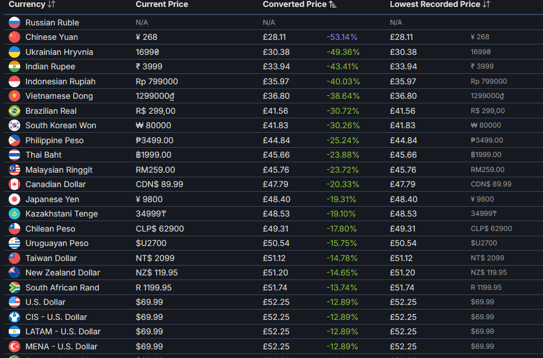
Task: Select the Uruguayan Peso currency name
Action: pyautogui.click(x=57, y=244)
